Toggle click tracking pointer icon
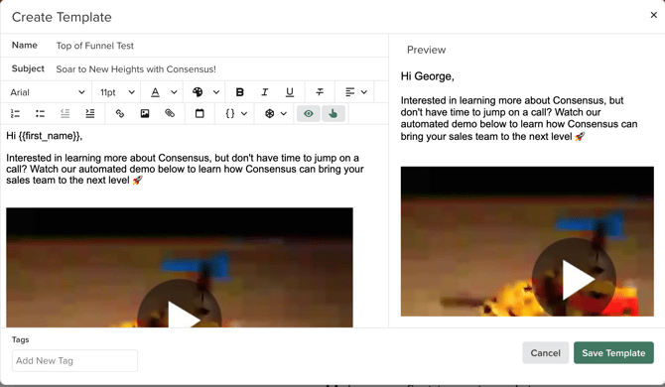Viewport: 665px width, 387px height. 333,113
